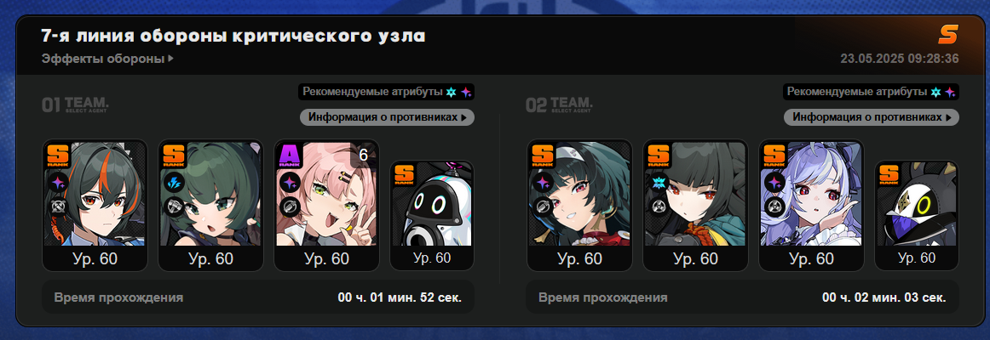Select the green-haired agent in team 01

[x=211, y=205]
